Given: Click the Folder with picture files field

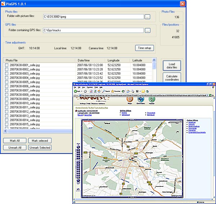Looking at the screenshot, I should pos(94,17).
